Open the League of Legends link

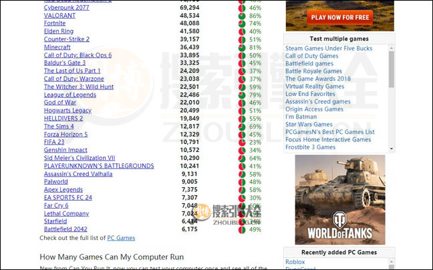70,95
